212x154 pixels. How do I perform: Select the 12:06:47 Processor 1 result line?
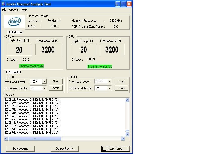coord(32,119)
